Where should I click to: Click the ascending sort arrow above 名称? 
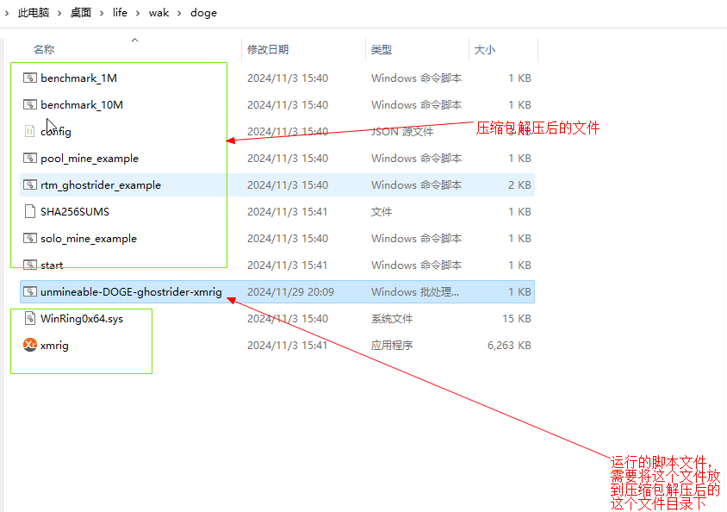(134, 40)
